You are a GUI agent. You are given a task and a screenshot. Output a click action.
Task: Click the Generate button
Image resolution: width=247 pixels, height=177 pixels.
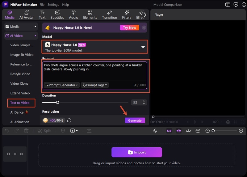(x=135, y=120)
